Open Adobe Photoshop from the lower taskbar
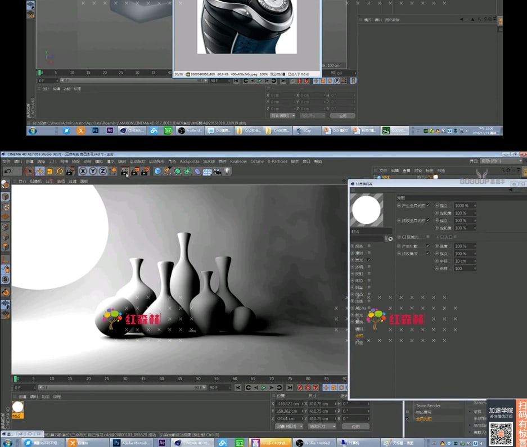This screenshot has width=527, height=447. pos(132,443)
